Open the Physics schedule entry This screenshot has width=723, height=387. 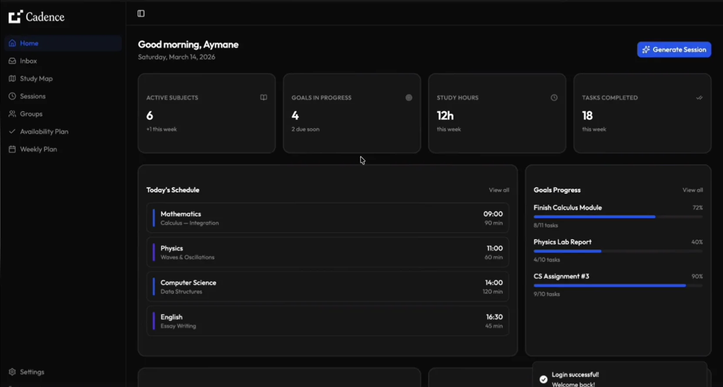click(328, 252)
